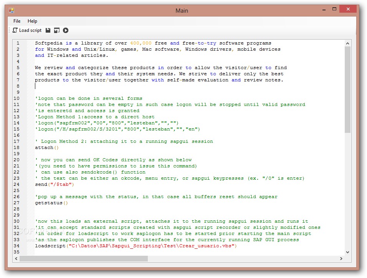Click the word 'categorize' on line 5
The image size is (367, 278).
pos(93,68)
